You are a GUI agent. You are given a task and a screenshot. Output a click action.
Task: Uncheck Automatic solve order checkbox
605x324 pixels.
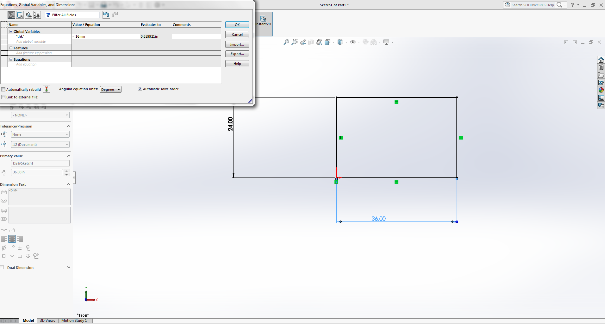(140, 89)
